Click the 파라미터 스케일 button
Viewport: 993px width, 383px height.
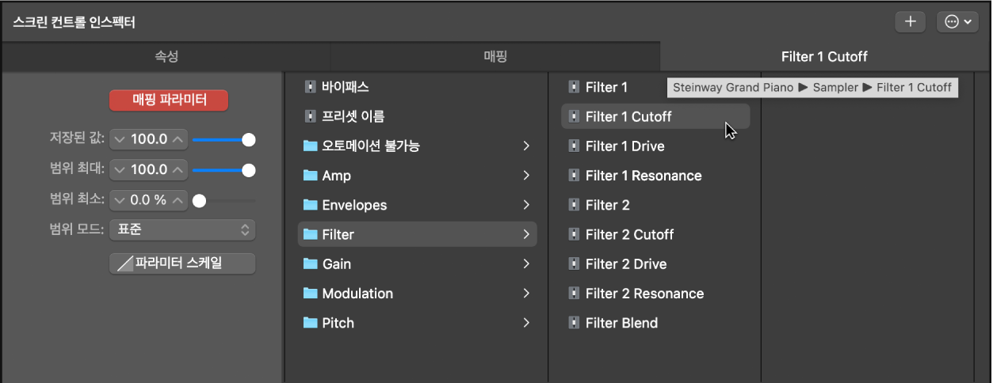click(x=182, y=264)
